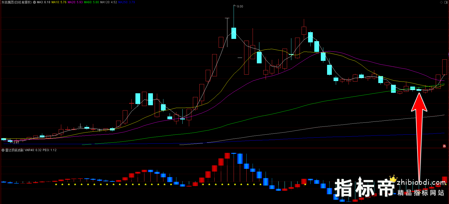The image size is (449, 204).
Task: Toggle the side panel layout icon
Action: pos(446,2)
